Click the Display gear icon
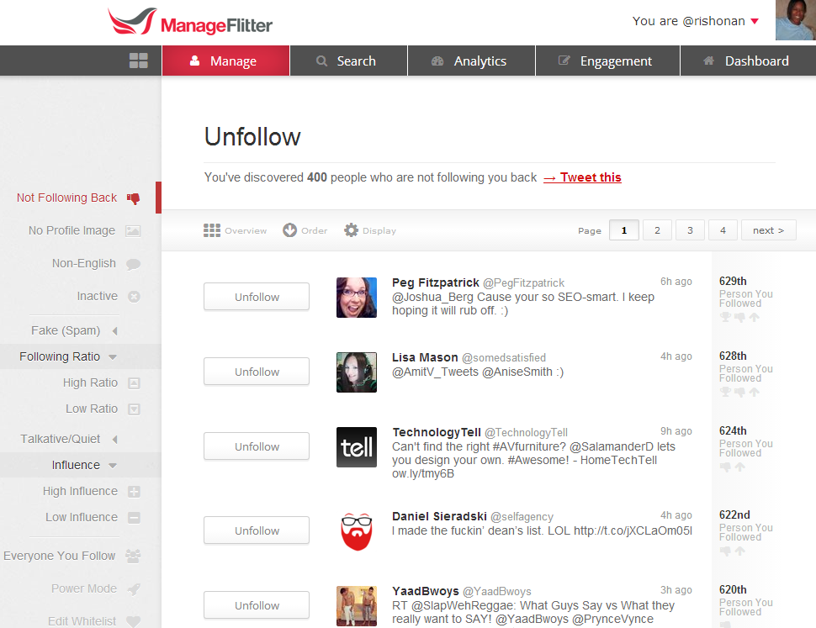 click(352, 230)
